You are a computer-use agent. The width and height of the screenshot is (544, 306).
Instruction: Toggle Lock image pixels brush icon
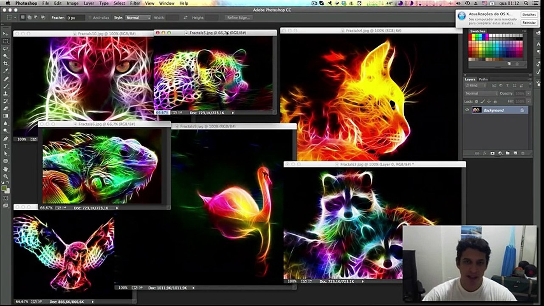pos(482,102)
